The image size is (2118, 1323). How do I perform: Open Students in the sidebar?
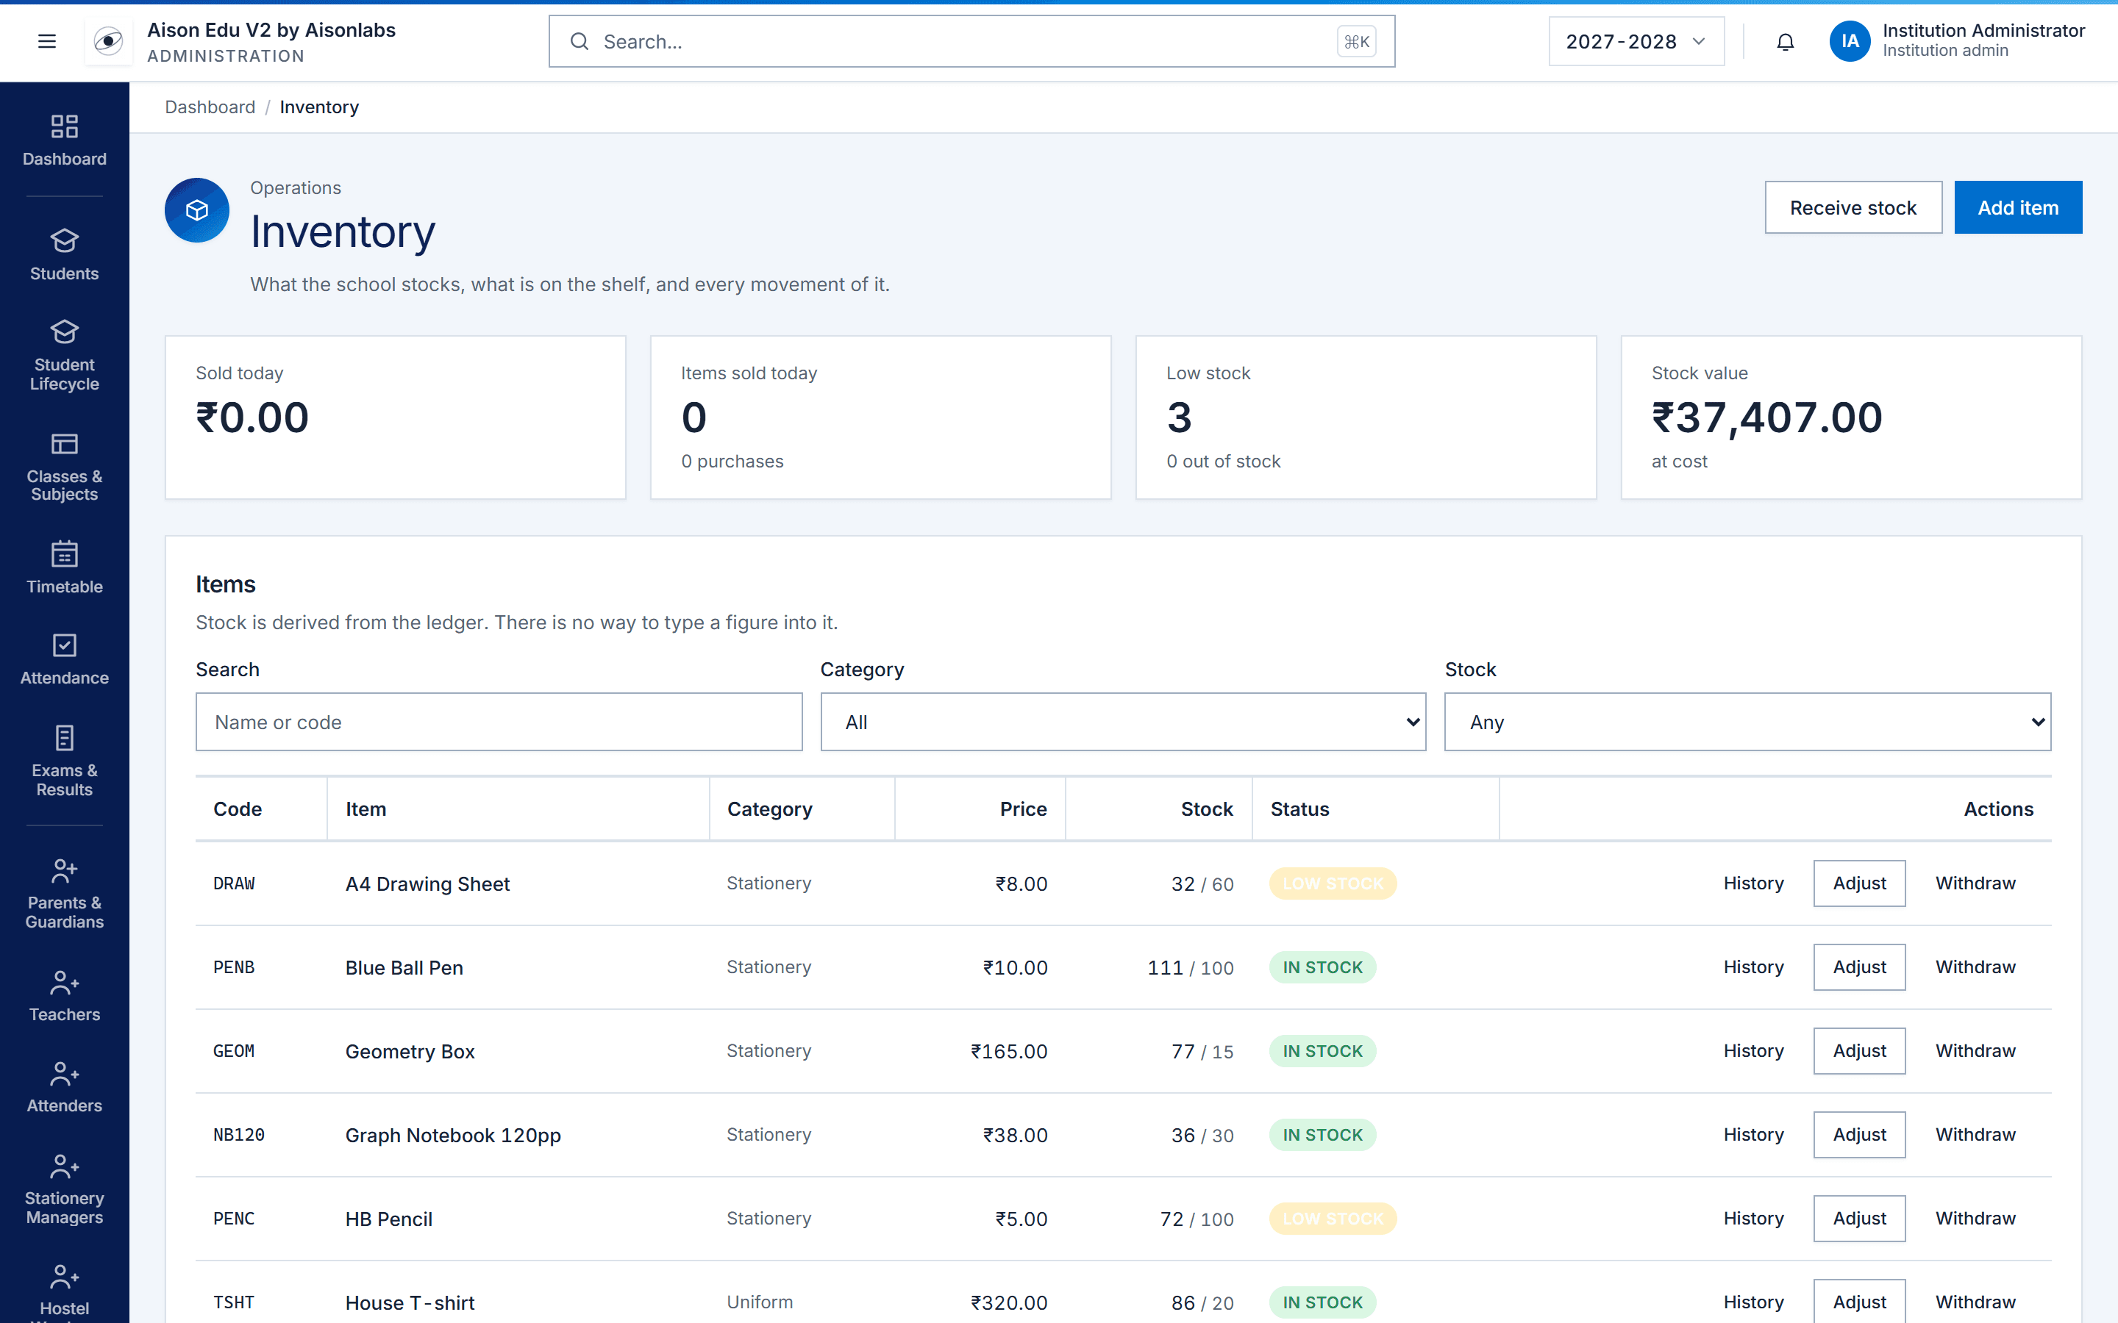pos(65,254)
